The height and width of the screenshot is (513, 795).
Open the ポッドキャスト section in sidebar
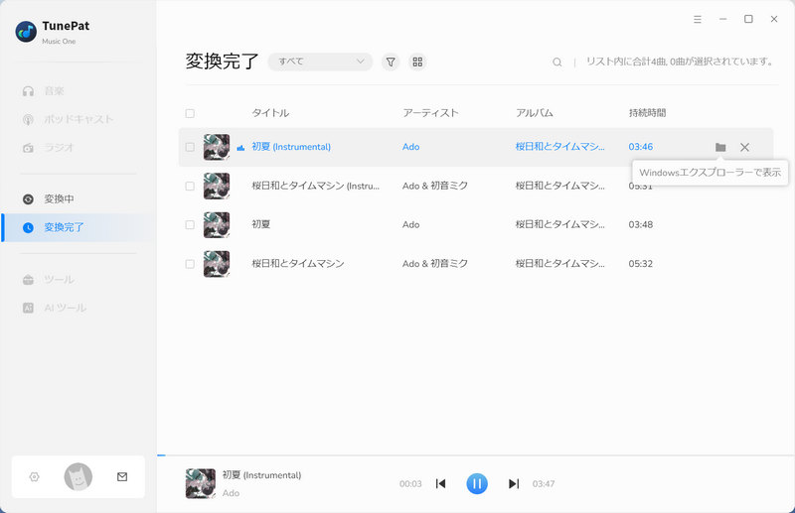coord(68,119)
